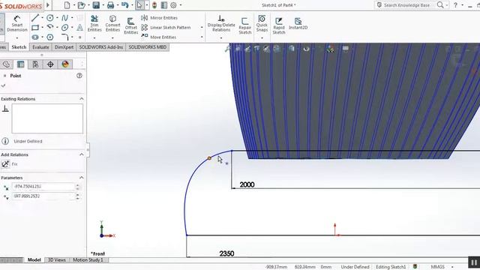Collapse the Existing Relations section
This screenshot has width=480, height=270.
pyautogui.click(x=82, y=99)
